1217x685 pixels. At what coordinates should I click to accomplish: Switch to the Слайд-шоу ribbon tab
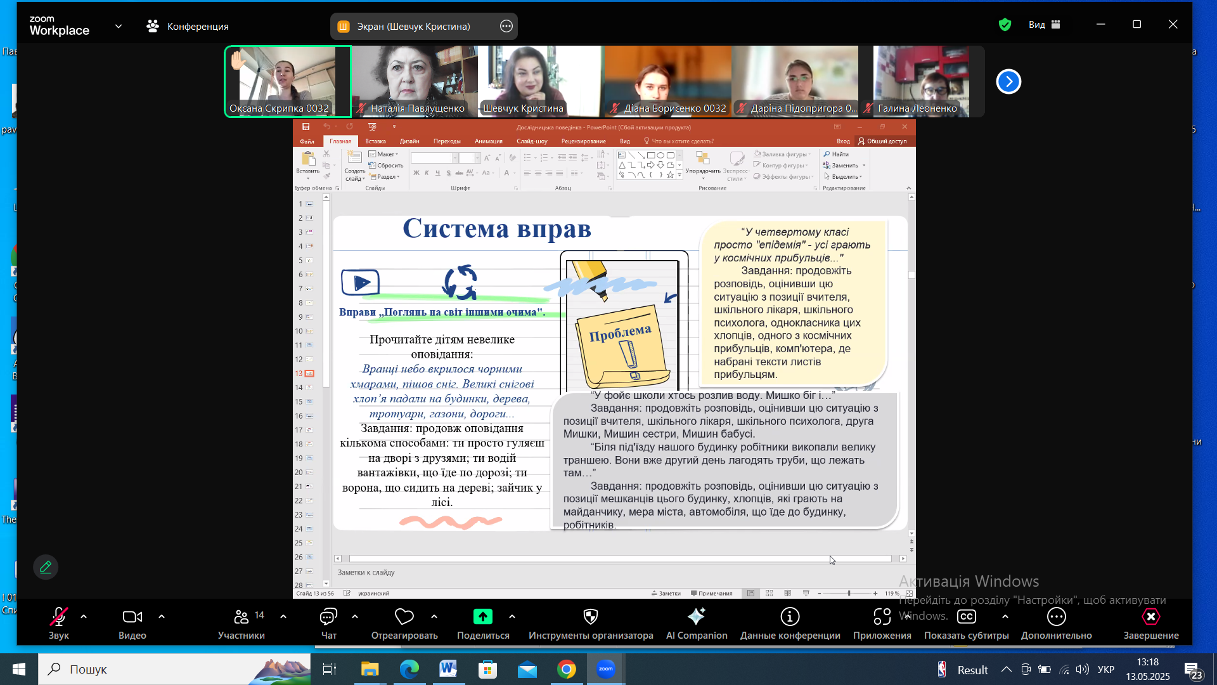(532, 141)
